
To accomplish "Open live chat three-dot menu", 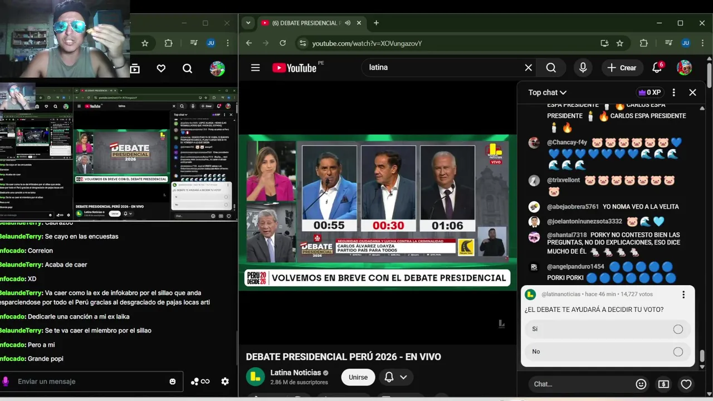I will click(673, 92).
